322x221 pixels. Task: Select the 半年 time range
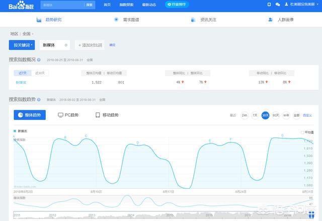(286, 115)
